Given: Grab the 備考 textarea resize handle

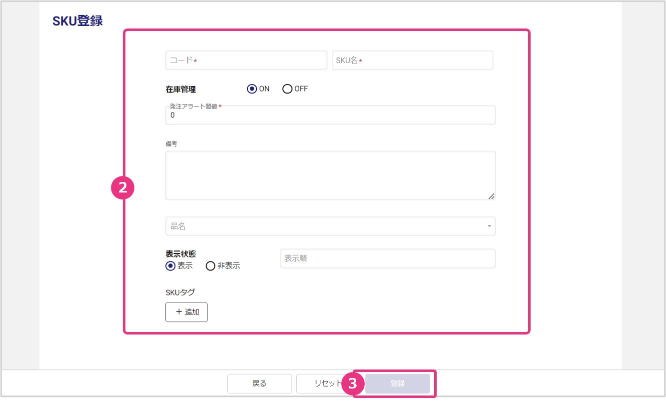Looking at the screenshot, I should 491,196.
